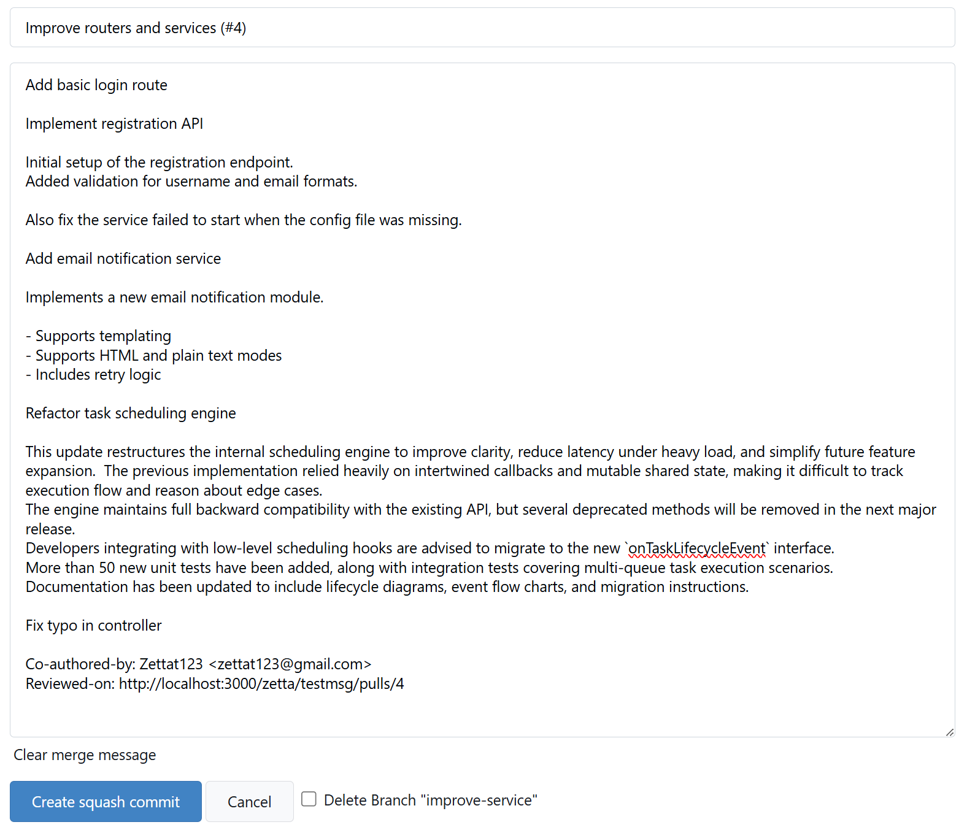This screenshot has width=959, height=830.
Task: Click the Clear merge message link
Action: 85,755
